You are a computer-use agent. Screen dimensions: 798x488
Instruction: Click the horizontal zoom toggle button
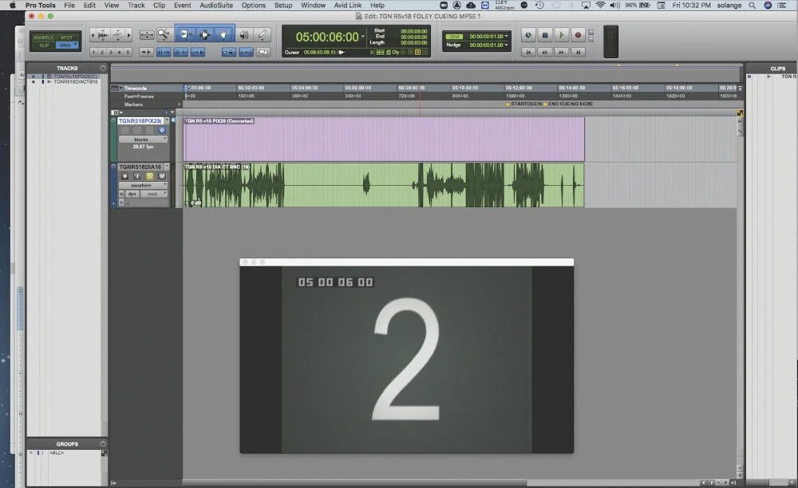(147, 35)
